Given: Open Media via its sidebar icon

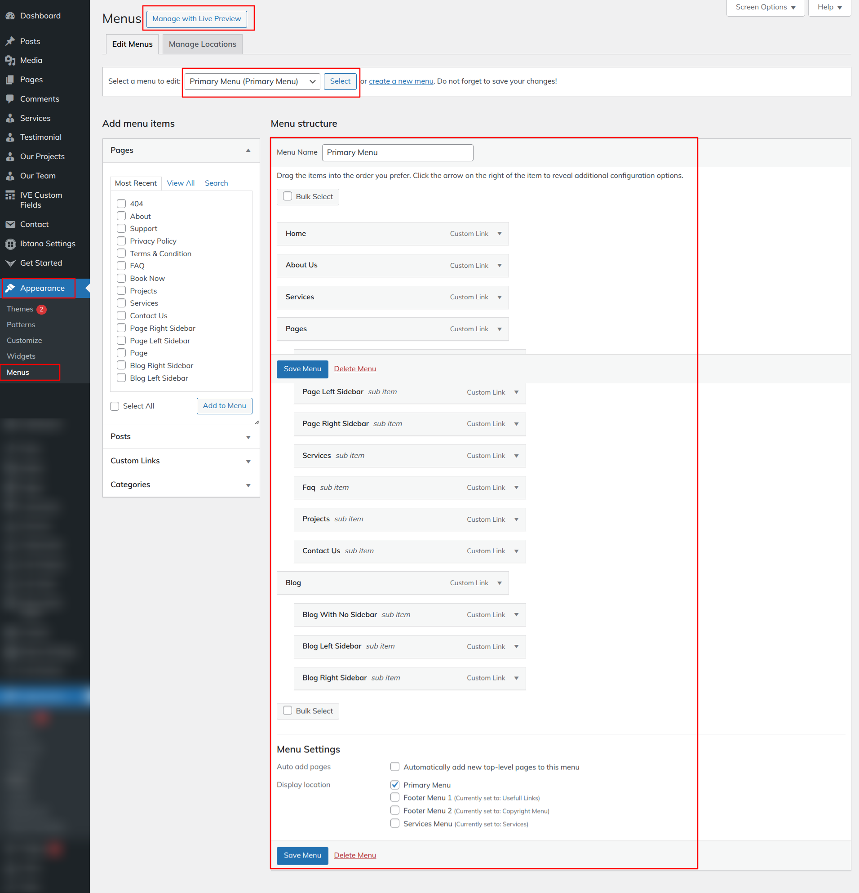Looking at the screenshot, I should [x=10, y=61].
